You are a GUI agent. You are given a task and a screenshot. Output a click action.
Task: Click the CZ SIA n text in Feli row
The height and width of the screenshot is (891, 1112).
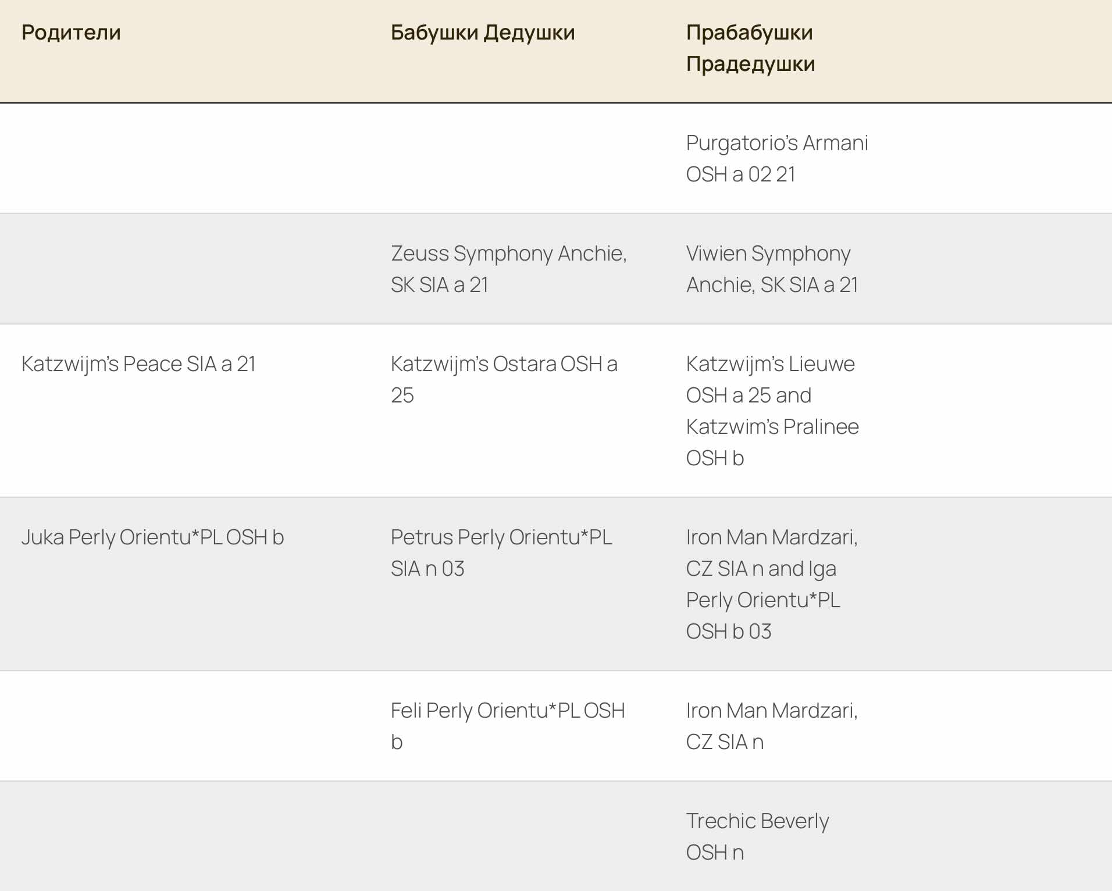coord(725,742)
